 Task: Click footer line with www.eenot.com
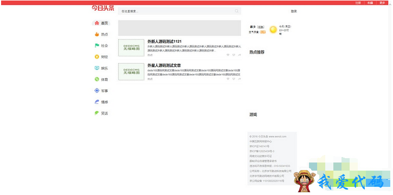pyautogui.click(x=268, y=136)
